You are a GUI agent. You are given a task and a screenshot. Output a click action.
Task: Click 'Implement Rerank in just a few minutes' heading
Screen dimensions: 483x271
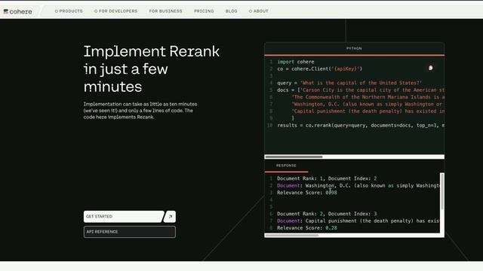tap(152, 69)
